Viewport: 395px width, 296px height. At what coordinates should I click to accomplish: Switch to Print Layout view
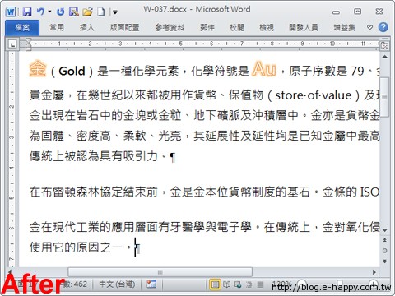click(x=215, y=284)
